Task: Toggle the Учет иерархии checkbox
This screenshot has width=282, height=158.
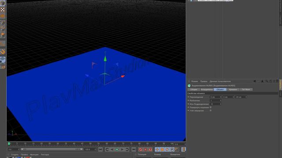Action: click(211, 111)
